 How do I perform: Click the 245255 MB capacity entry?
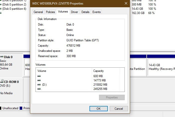(100, 89)
